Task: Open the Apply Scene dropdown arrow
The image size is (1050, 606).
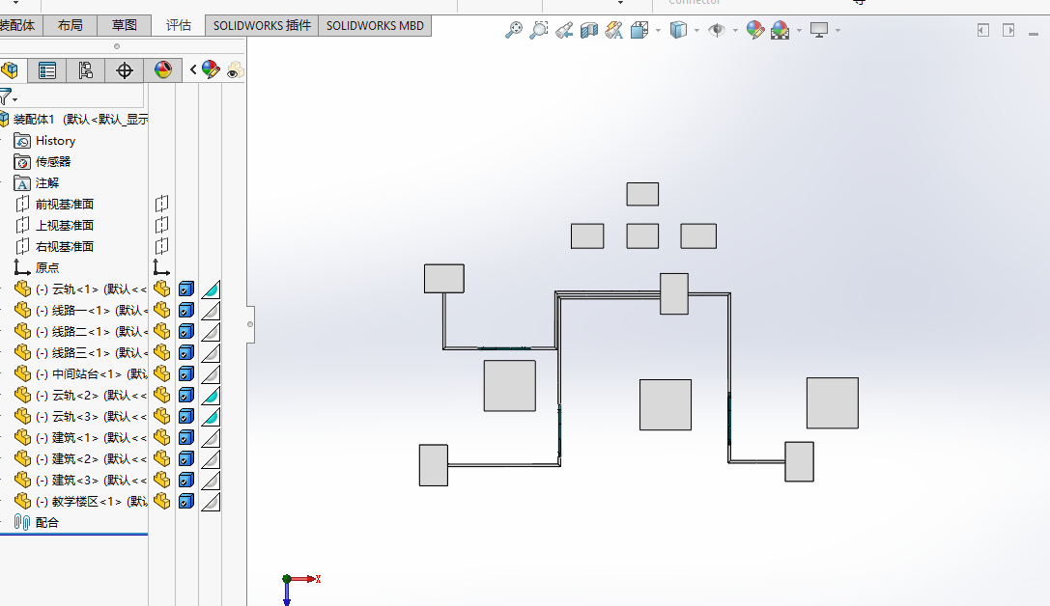Action: pyautogui.click(x=799, y=30)
